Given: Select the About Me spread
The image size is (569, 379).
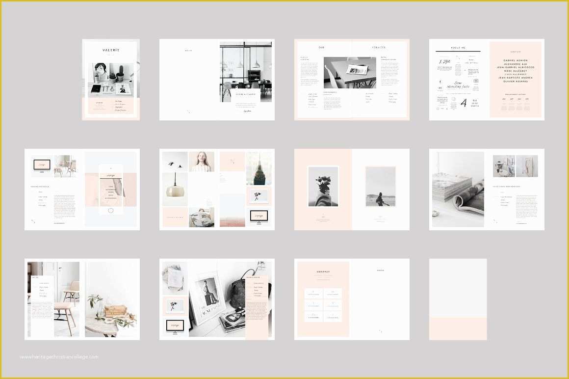Looking at the screenshot, I should click(x=487, y=80).
